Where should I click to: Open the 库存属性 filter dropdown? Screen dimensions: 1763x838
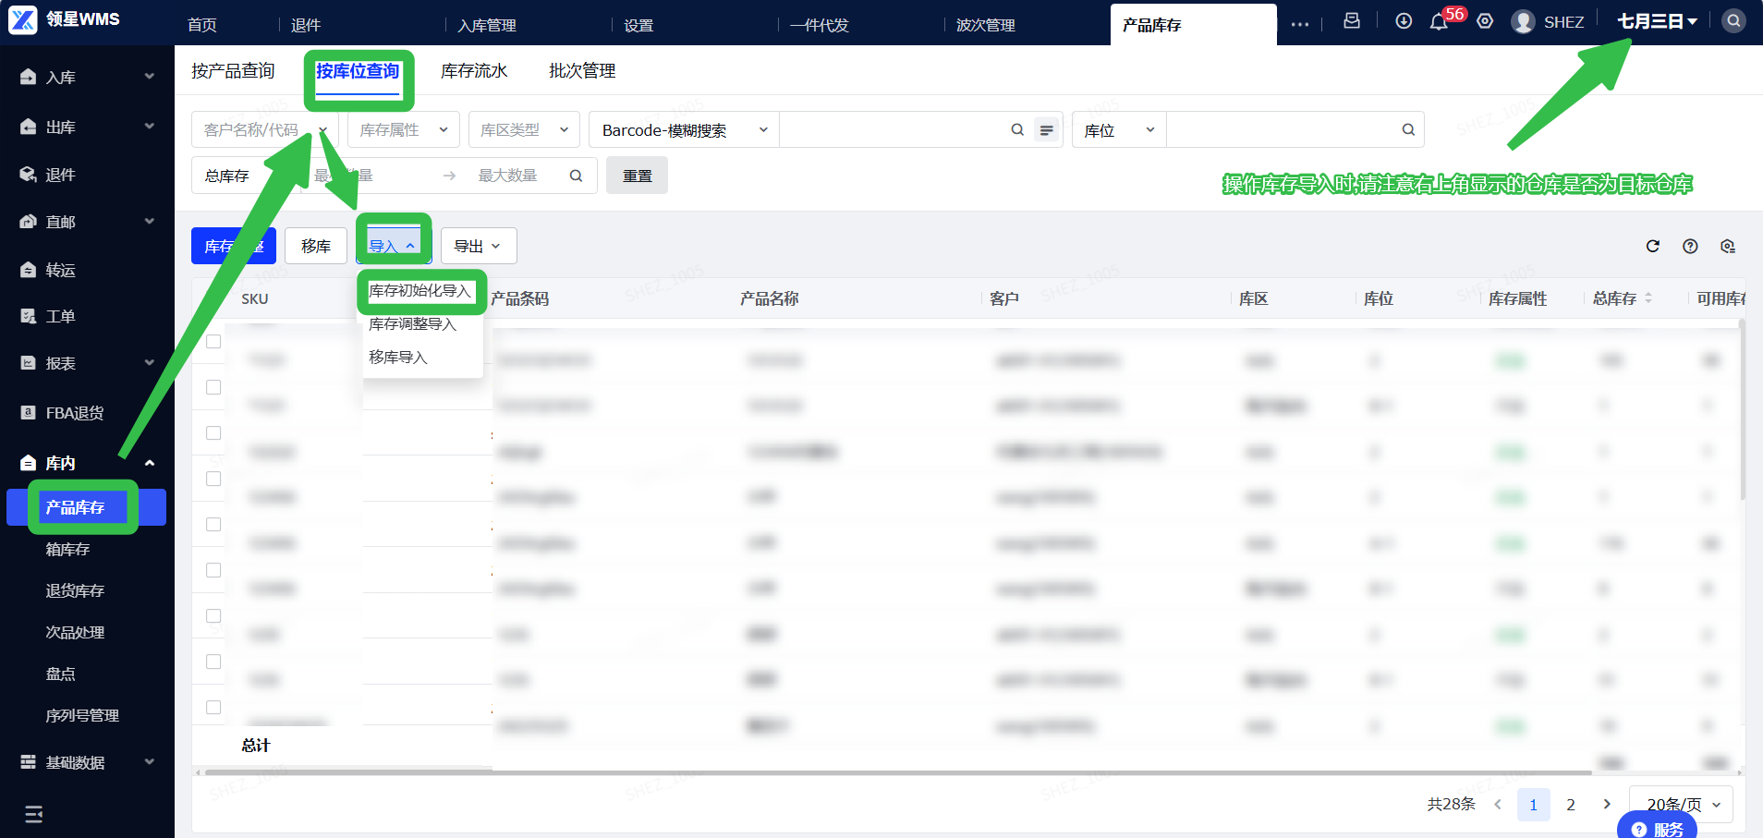(403, 129)
